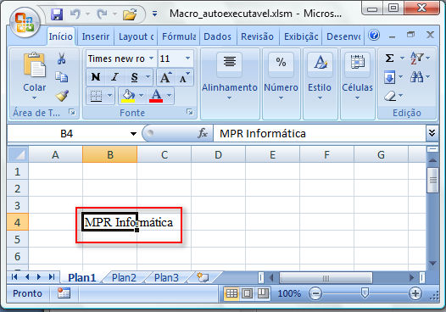Open the Estilo styles button

pyautogui.click(x=320, y=76)
